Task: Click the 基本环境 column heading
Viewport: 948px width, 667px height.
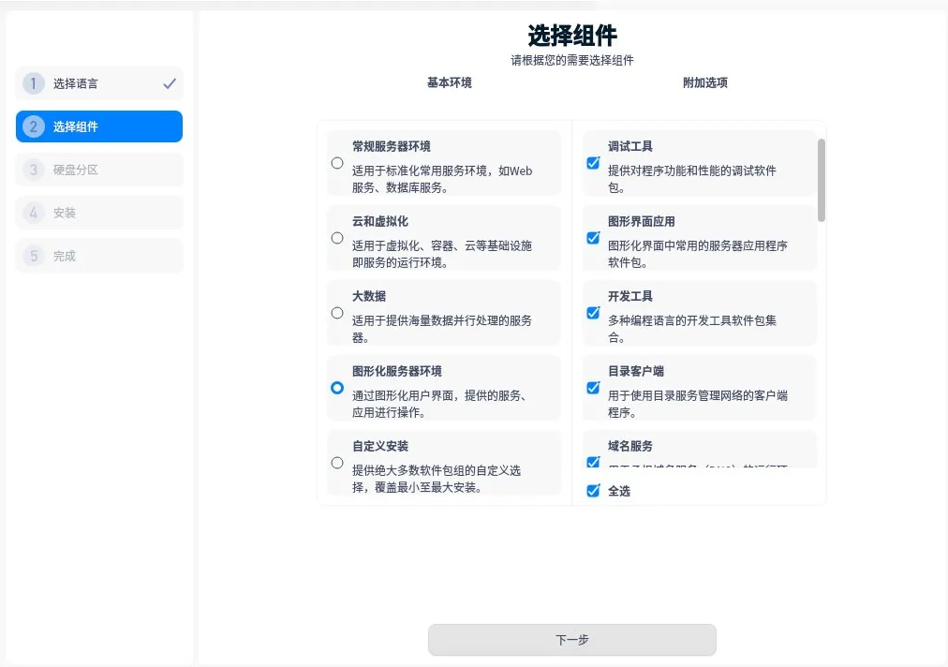Action: 450,82
